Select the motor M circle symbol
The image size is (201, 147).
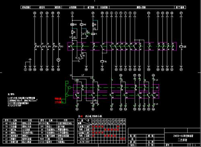[58, 60]
